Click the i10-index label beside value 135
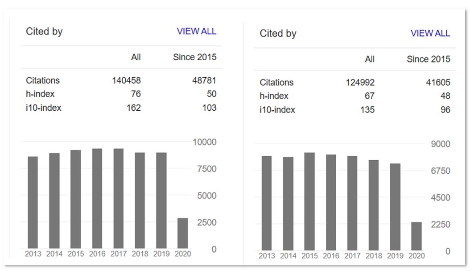This screenshot has height=271, width=470. point(277,110)
